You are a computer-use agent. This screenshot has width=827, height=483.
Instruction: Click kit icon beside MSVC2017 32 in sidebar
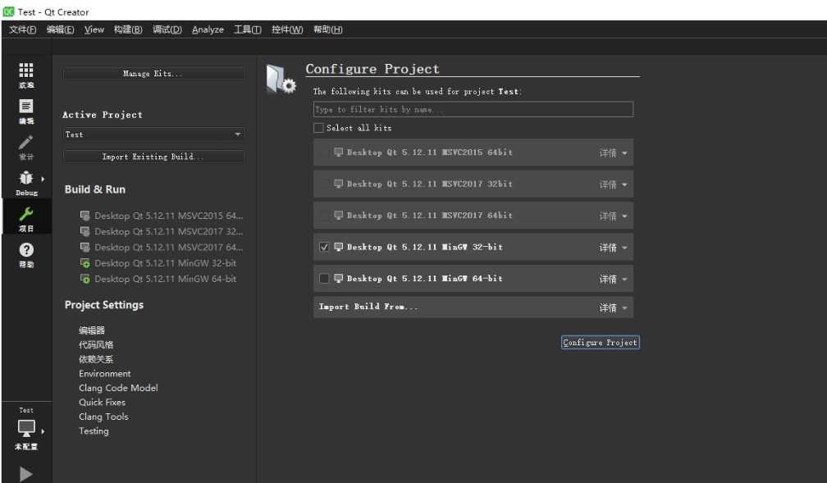click(85, 231)
